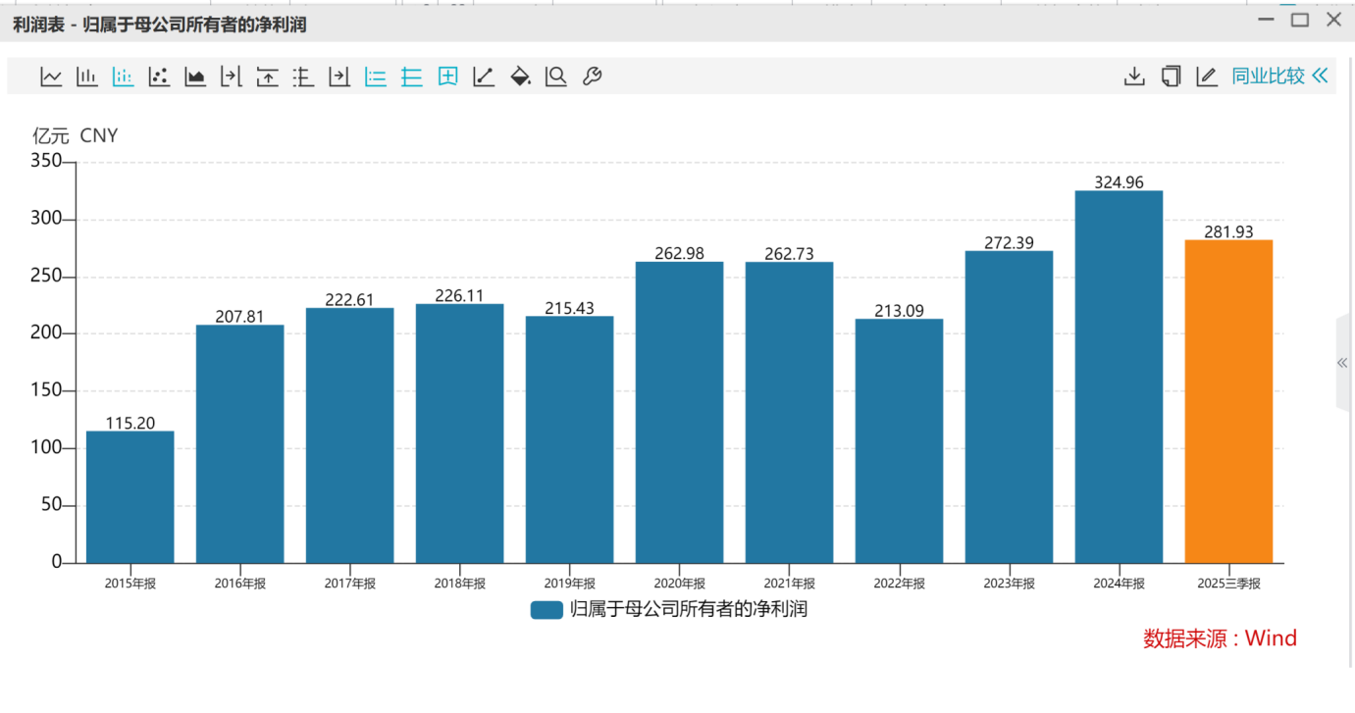Switch to the line chart type

pos(51,76)
